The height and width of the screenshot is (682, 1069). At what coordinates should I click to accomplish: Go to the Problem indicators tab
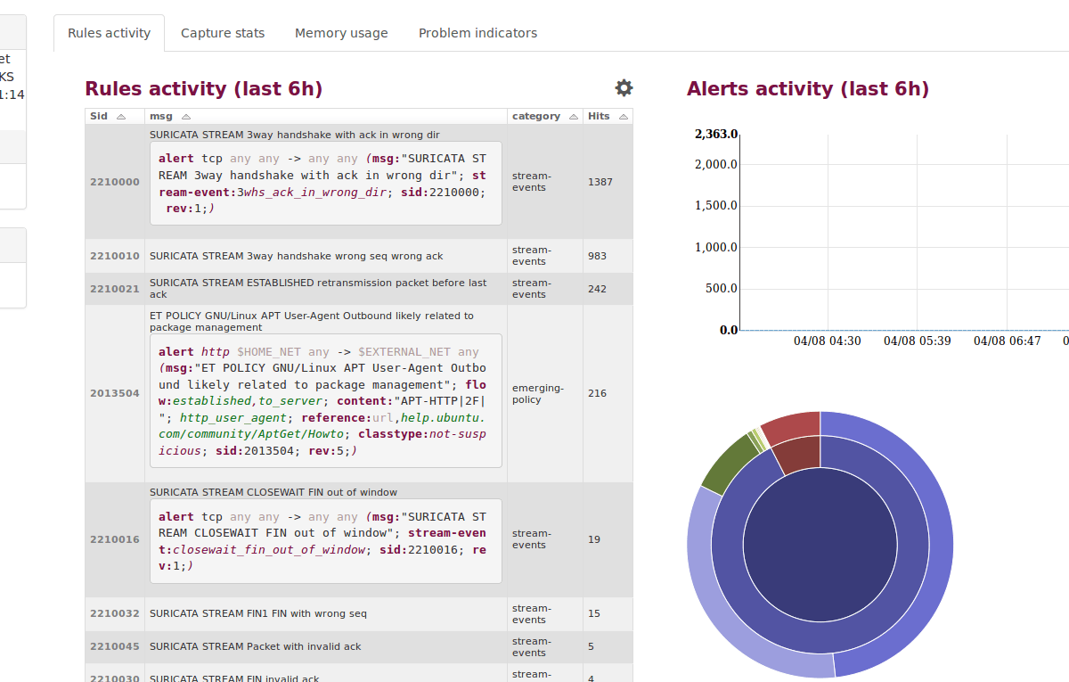[x=477, y=33]
